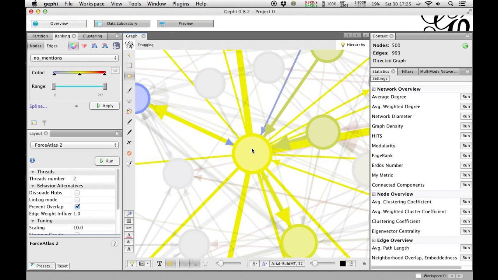
Task: Select the painter brush tool
Action: [x=129, y=90]
